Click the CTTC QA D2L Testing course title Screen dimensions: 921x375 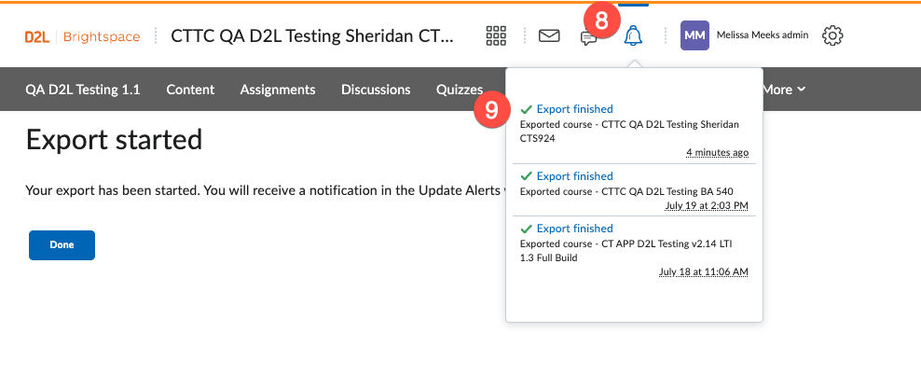(x=314, y=36)
